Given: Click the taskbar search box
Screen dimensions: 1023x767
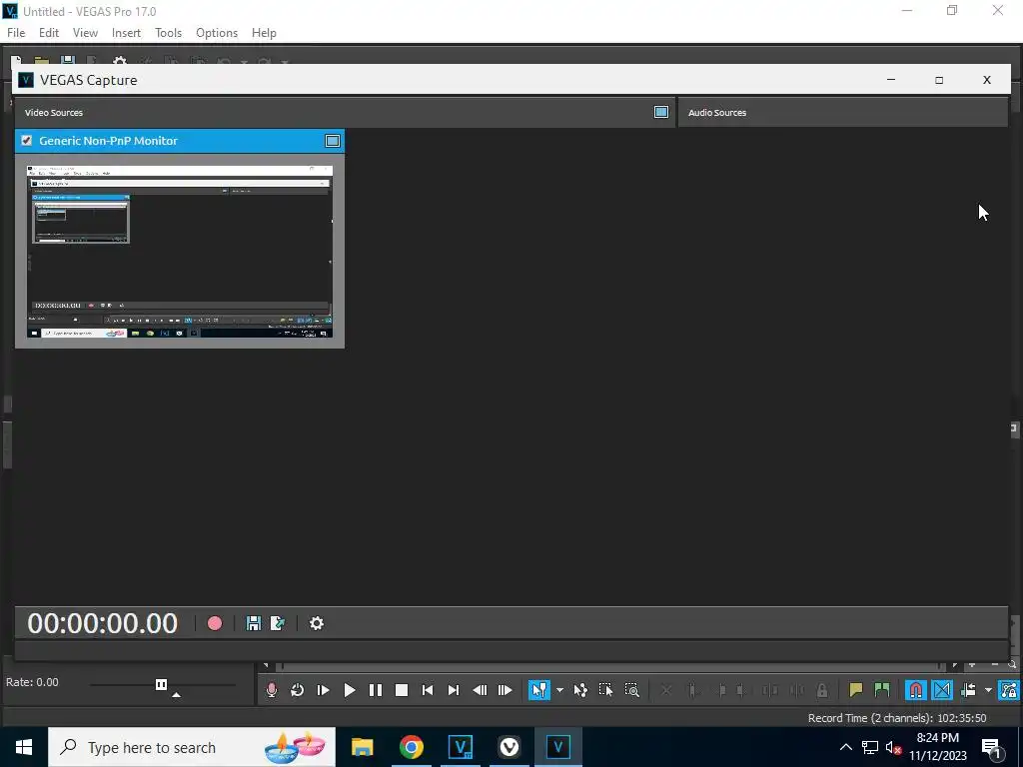Looking at the screenshot, I should (192, 747).
